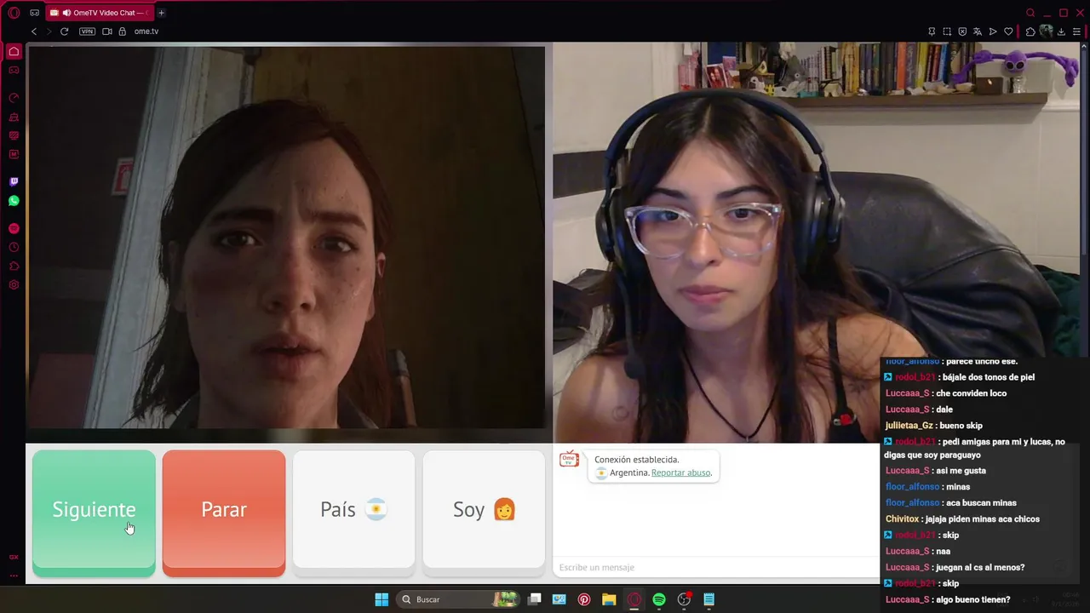Open Pinterest from the taskbar
The image size is (1090, 613).
pos(584,599)
